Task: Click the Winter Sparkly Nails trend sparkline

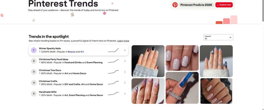Action: 113,50
